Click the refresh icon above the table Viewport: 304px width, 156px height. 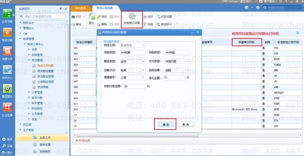coord(298,33)
